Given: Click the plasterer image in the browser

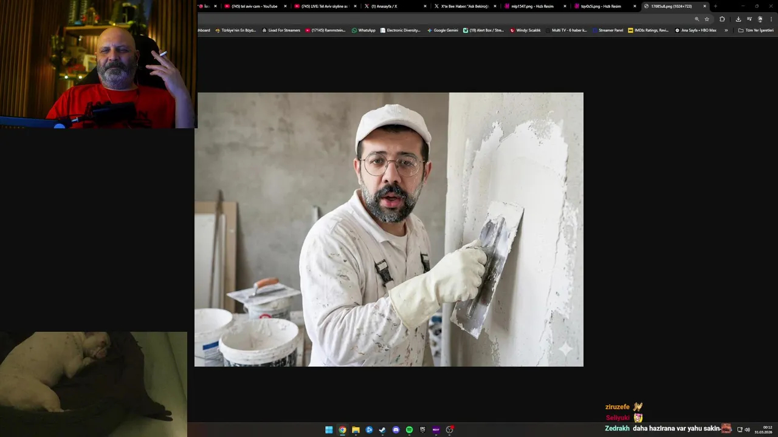Looking at the screenshot, I should (389, 229).
